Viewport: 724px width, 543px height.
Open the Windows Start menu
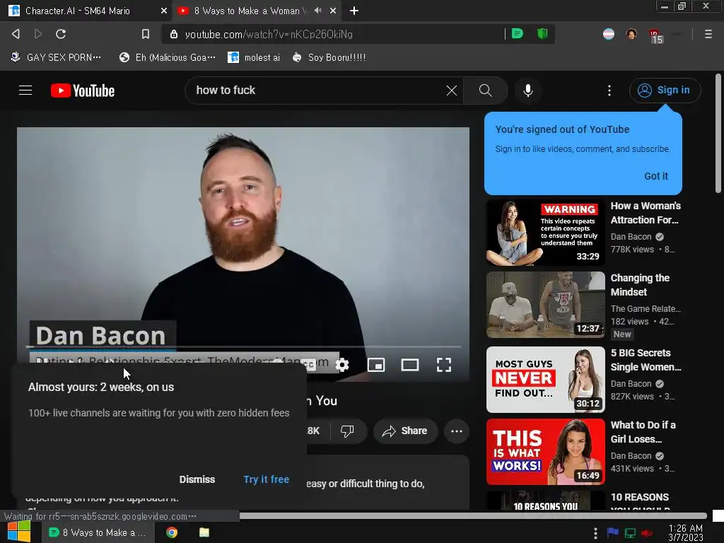pyautogui.click(x=18, y=532)
